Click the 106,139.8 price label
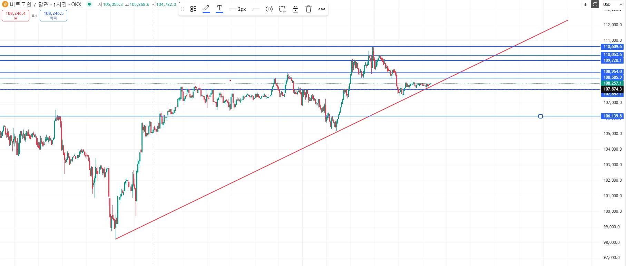The width and height of the screenshot is (626, 266). pos(612,116)
